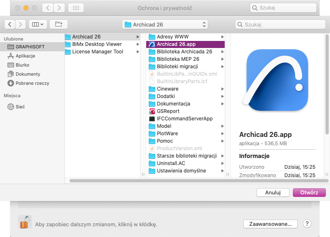This screenshot has width=330, height=237.
Task: Open the Cineware folder
Action: tap(185, 89)
